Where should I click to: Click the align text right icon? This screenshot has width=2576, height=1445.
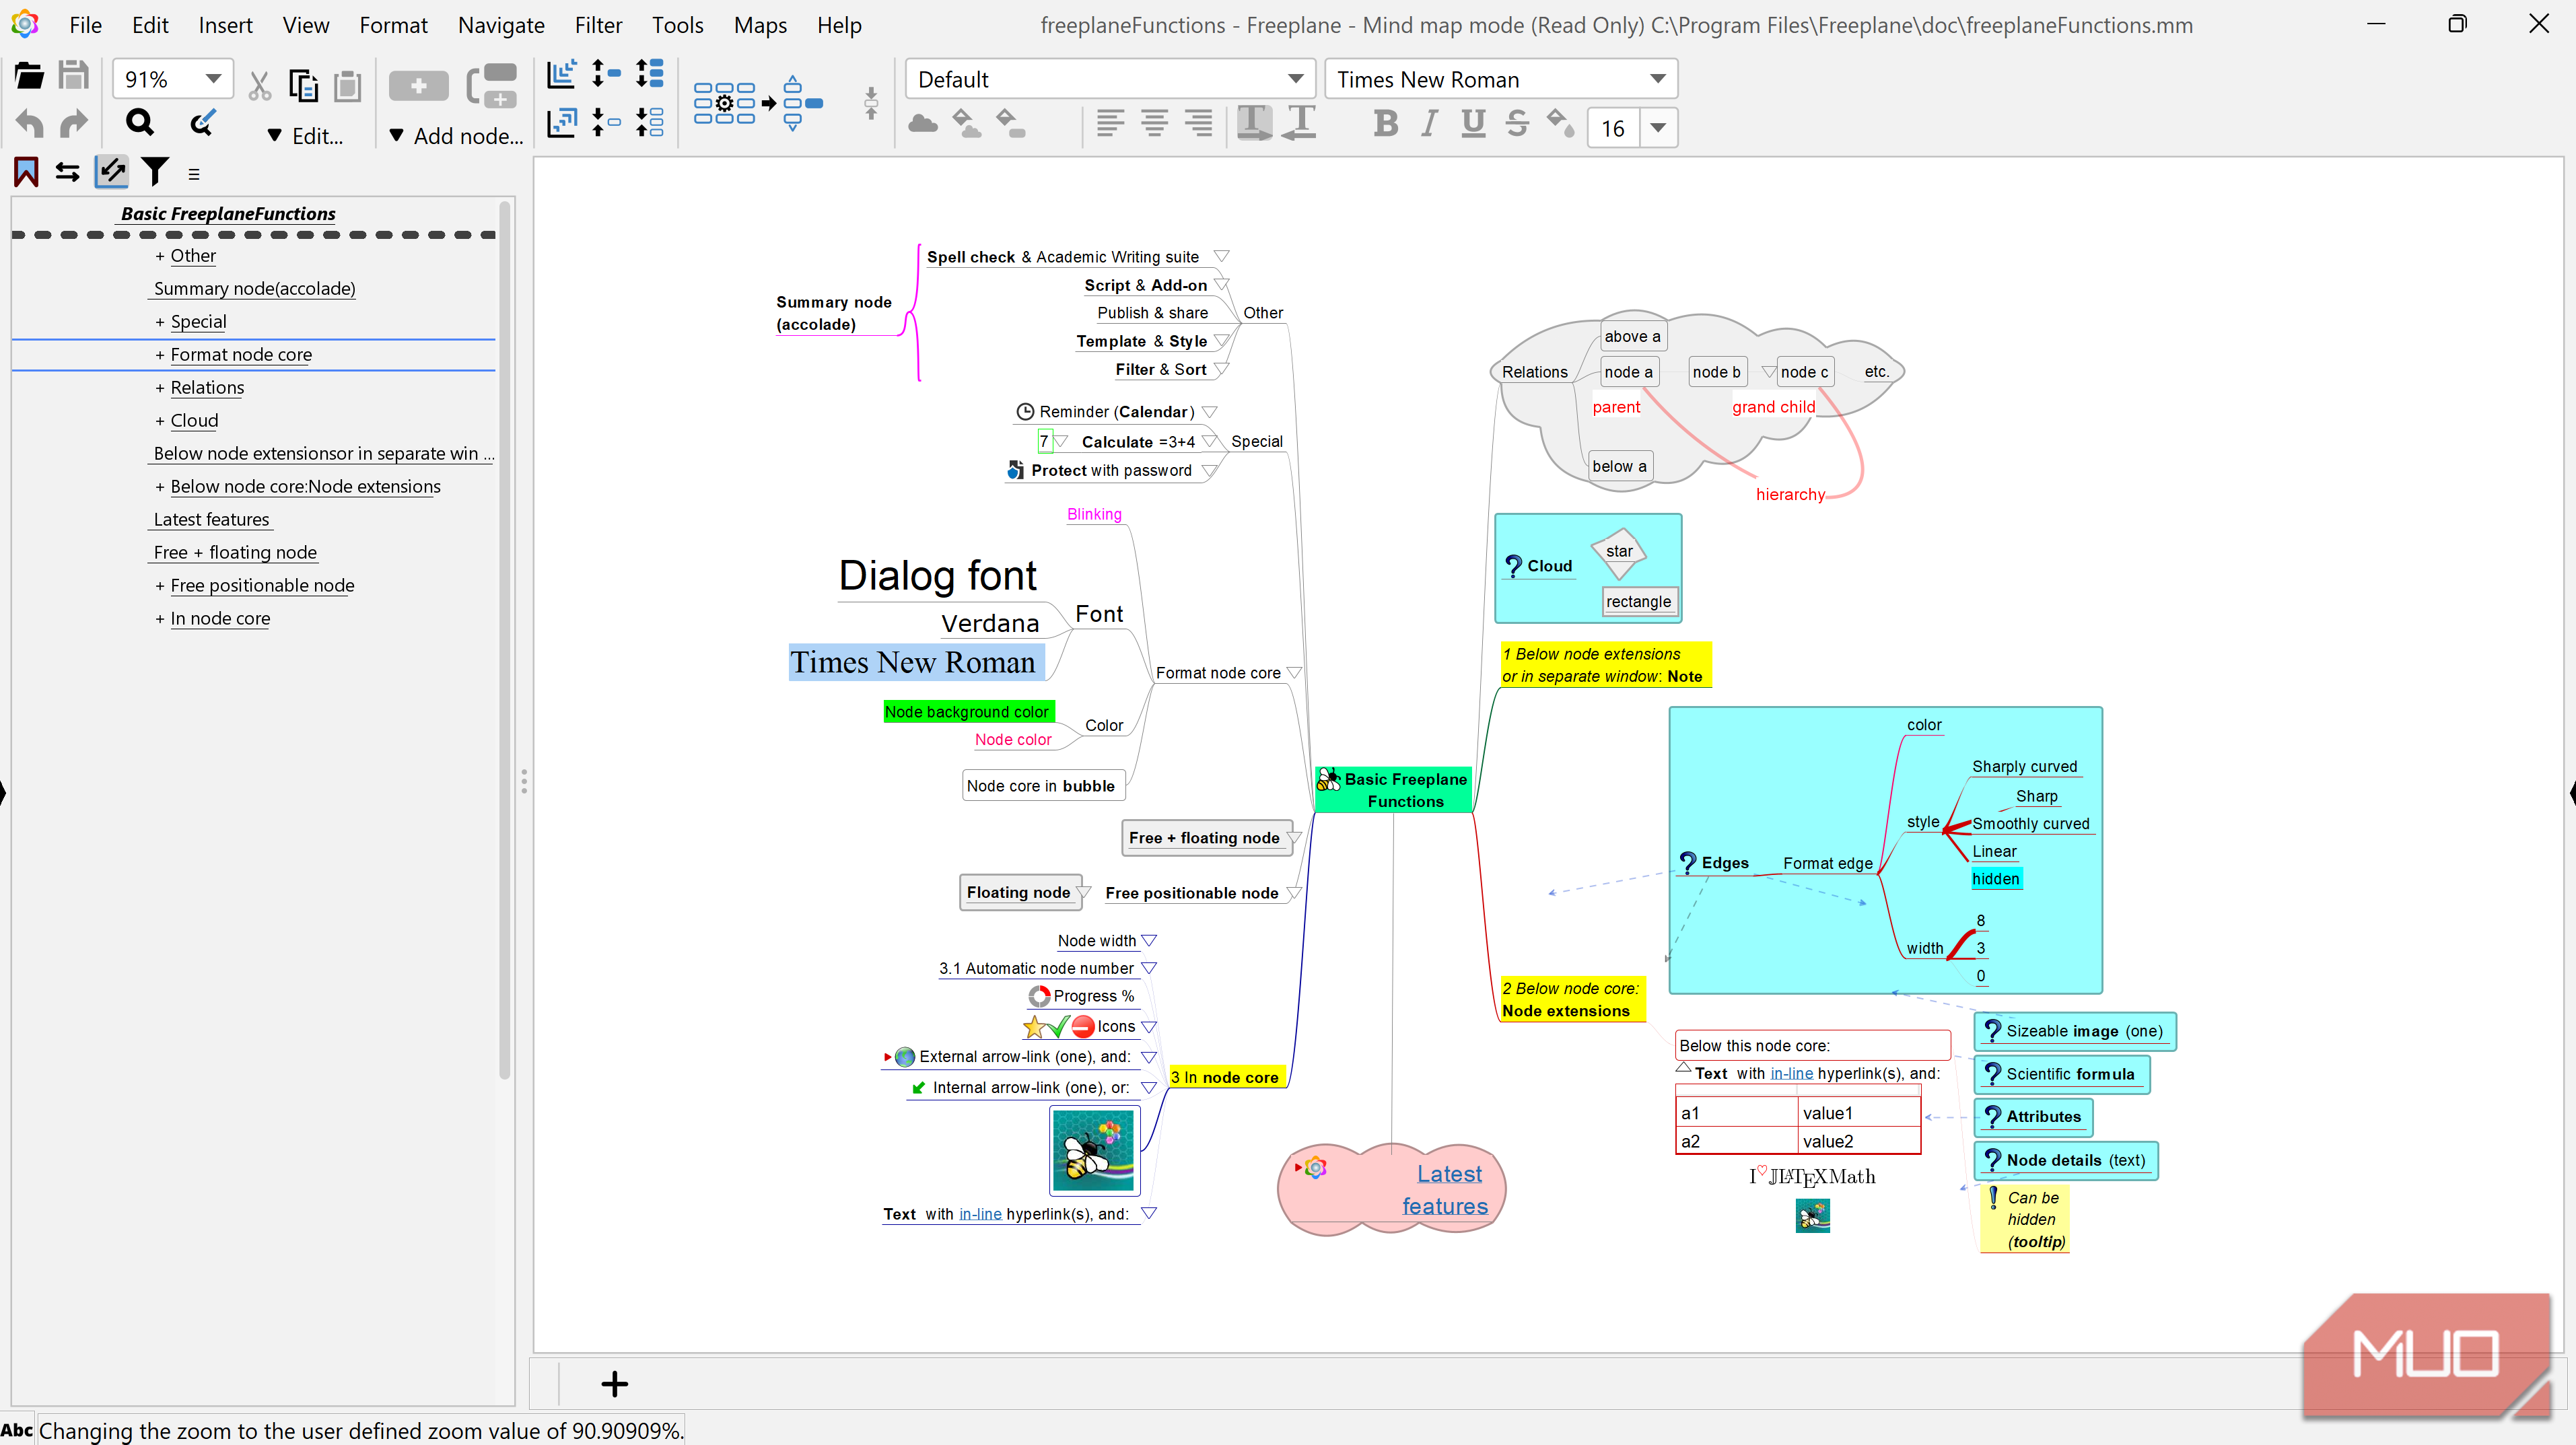[1198, 124]
